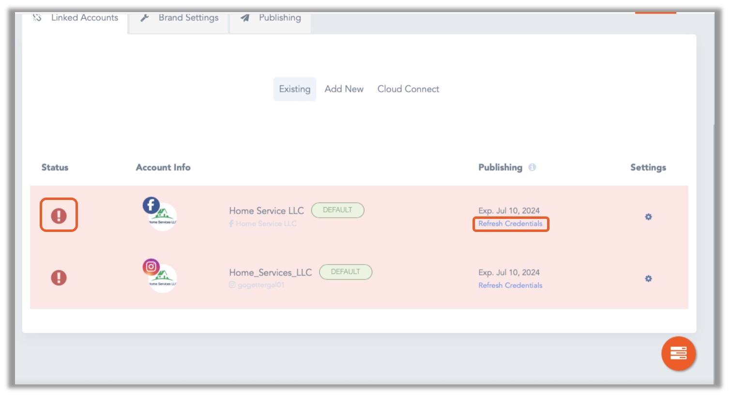Open the Cloud Connect sub-tab

(408, 89)
